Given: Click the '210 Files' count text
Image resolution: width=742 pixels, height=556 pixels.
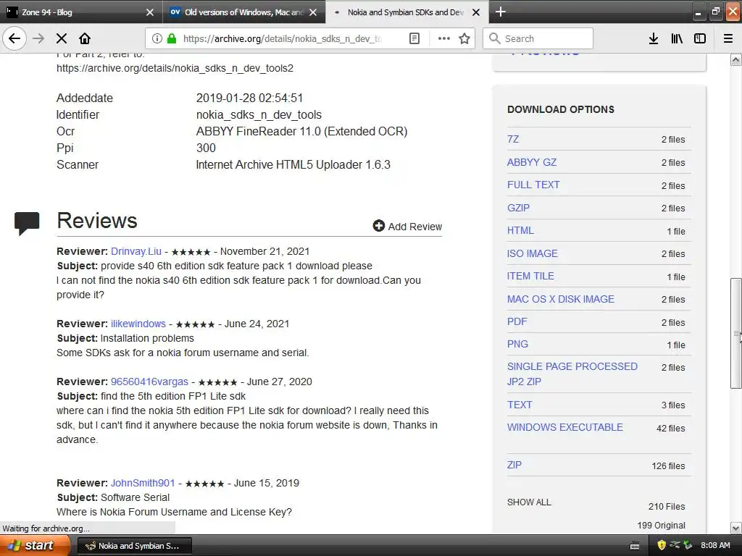Looking at the screenshot, I should coord(667,506).
